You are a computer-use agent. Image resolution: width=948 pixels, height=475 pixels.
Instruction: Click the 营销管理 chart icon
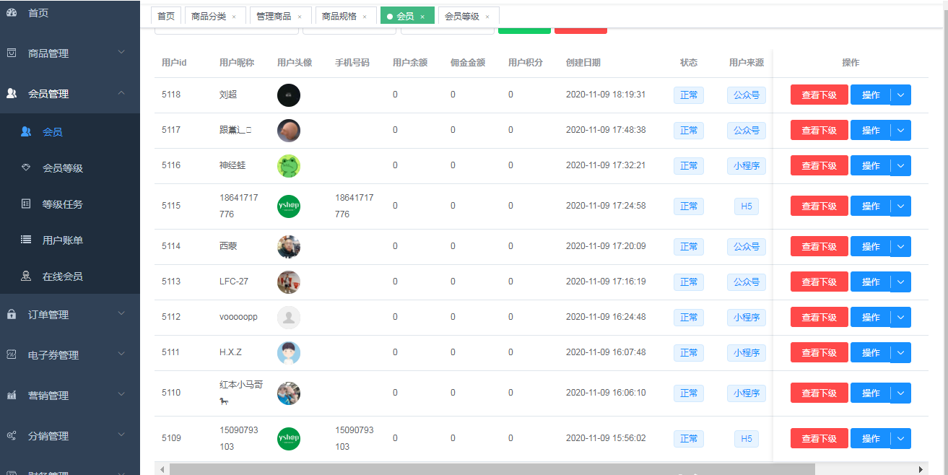(x=12, y=395)
